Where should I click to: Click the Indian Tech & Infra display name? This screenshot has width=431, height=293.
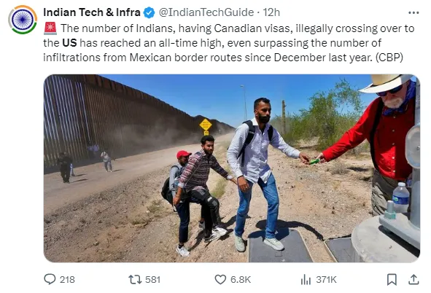(92, 12)
